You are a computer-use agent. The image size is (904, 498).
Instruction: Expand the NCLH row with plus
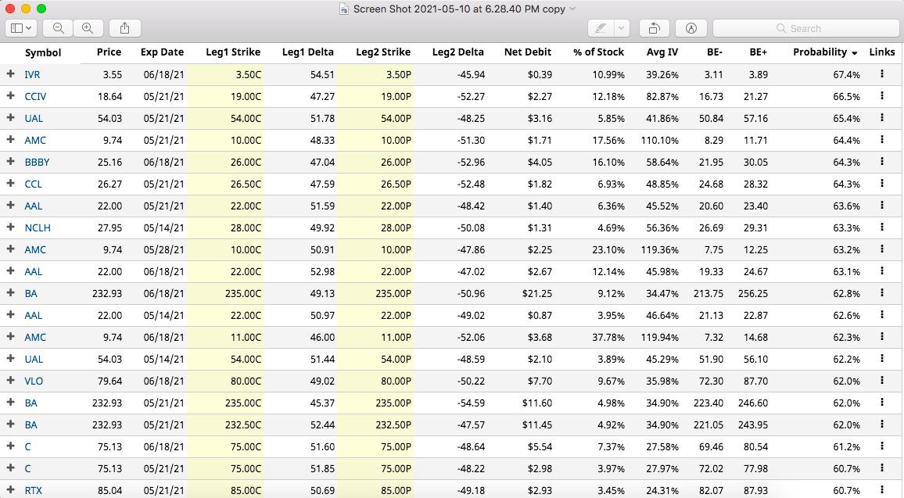10,227
